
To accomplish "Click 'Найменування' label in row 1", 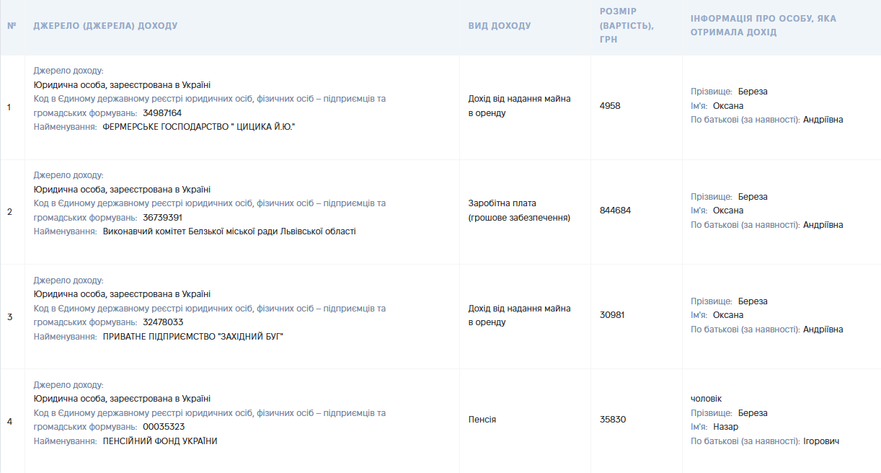I will point(65,127).
